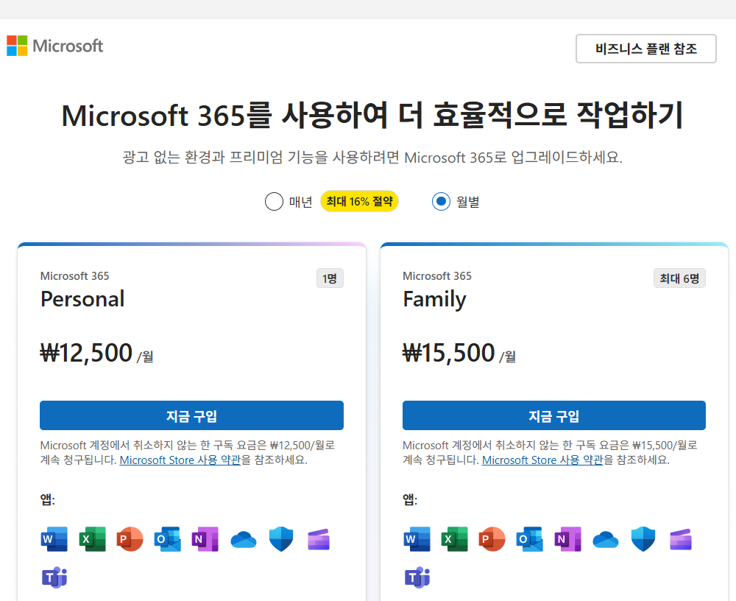Click OneDrive cloud icon in Family plan
This screenshot has width=736, height=601.
[x=606, y=539]
